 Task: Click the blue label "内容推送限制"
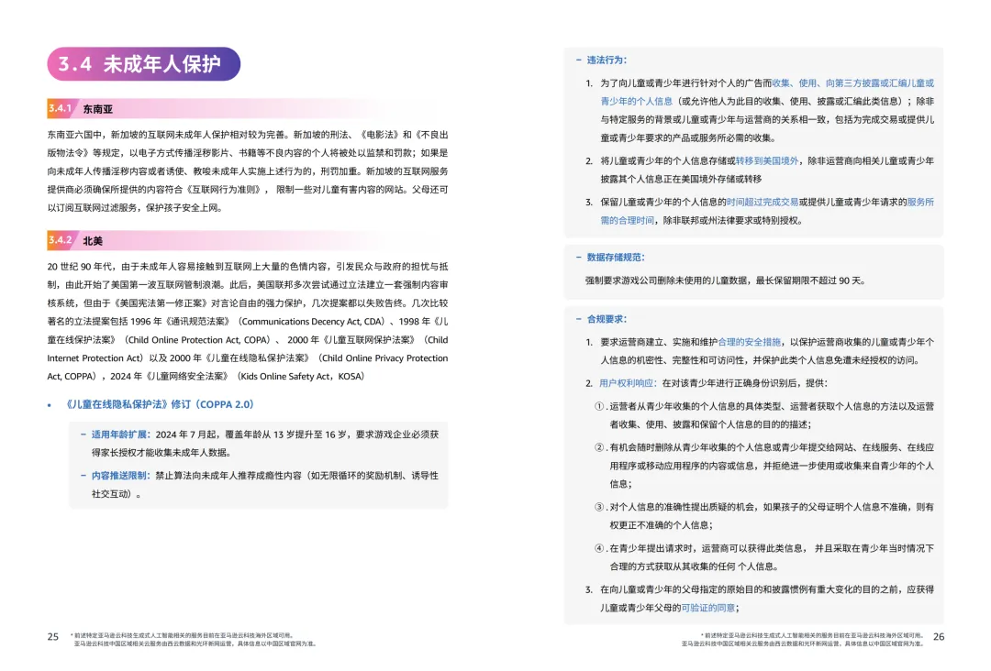pos(118,476)
